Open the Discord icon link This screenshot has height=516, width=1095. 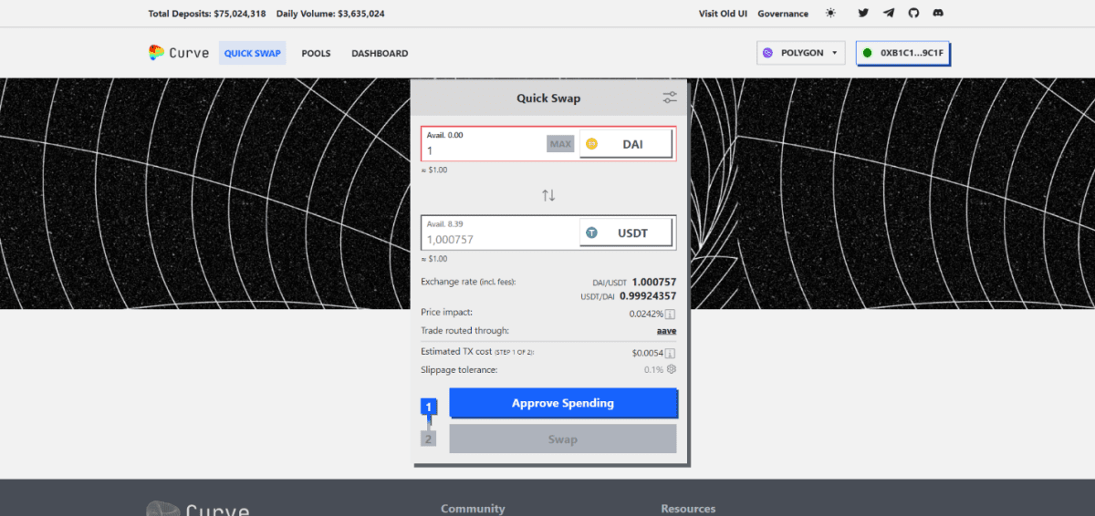pyautogui.click(x=938, y=14)
